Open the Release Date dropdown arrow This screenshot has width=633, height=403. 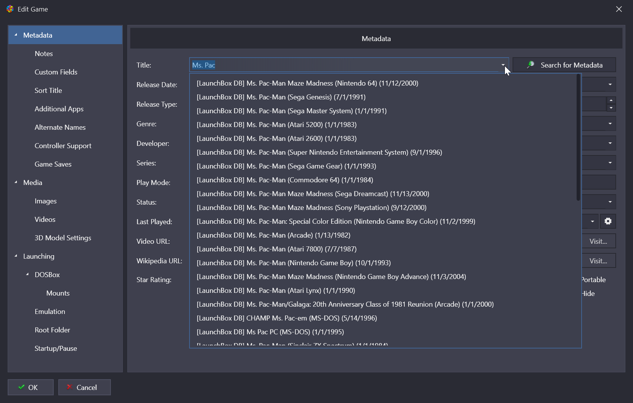tap(610, 84)
